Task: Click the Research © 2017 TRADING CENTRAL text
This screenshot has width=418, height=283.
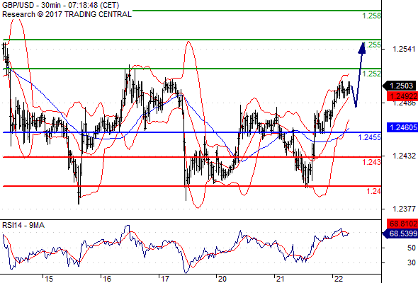Action: coord(67,14)
